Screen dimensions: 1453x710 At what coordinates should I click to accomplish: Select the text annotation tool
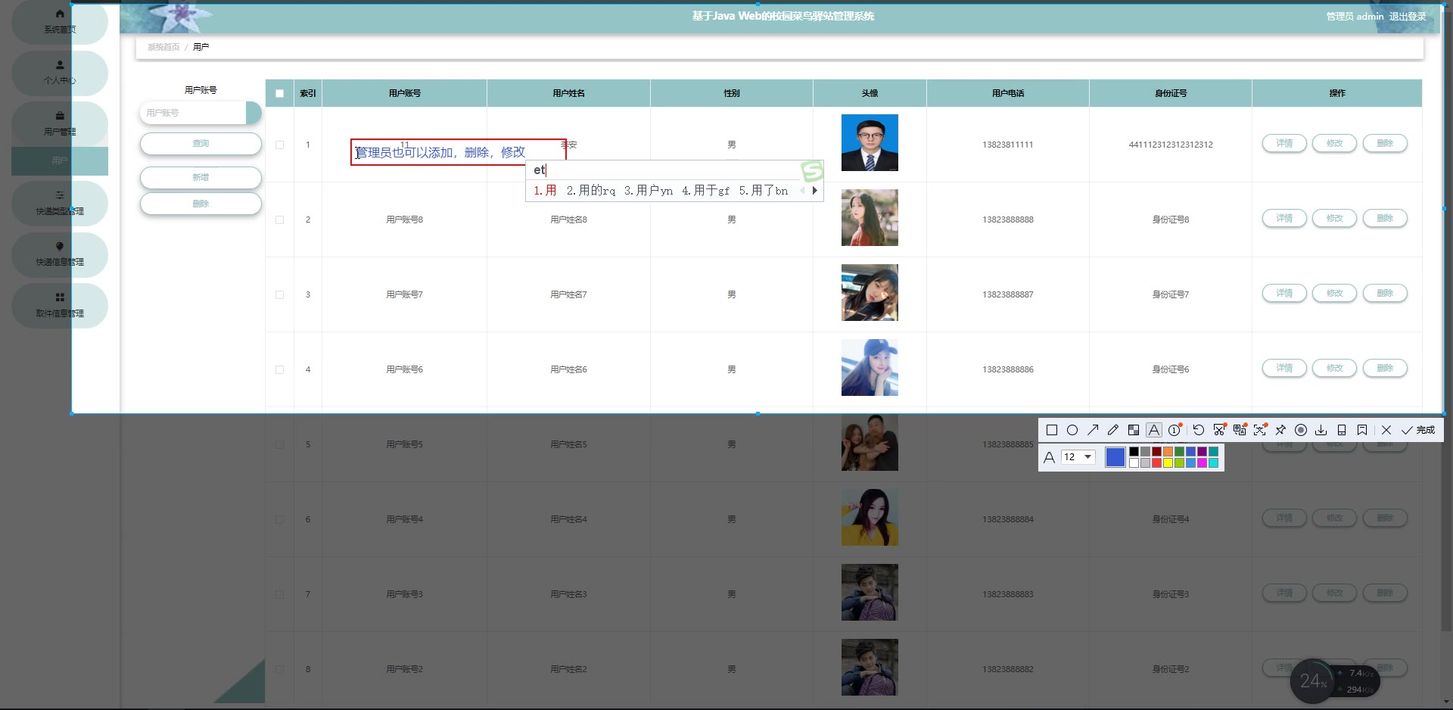1154,430
